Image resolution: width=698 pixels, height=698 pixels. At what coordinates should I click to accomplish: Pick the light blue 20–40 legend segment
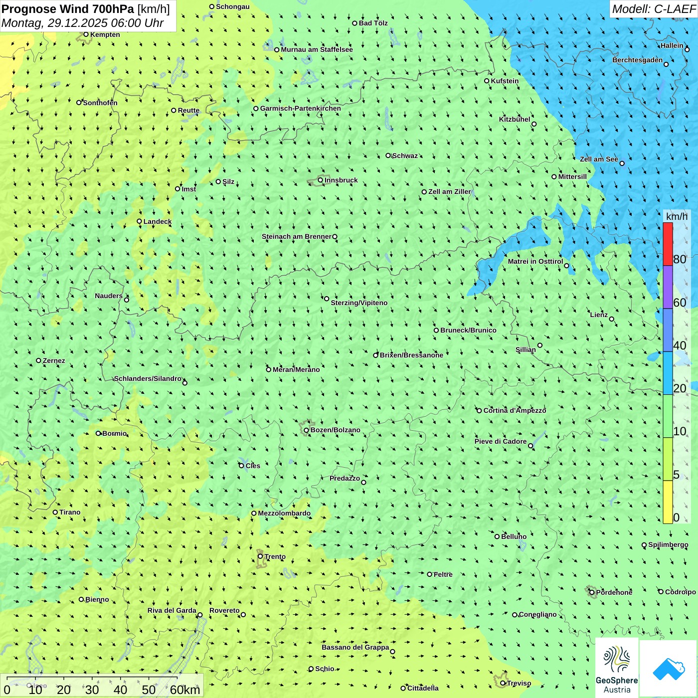(x=668, y=373)
